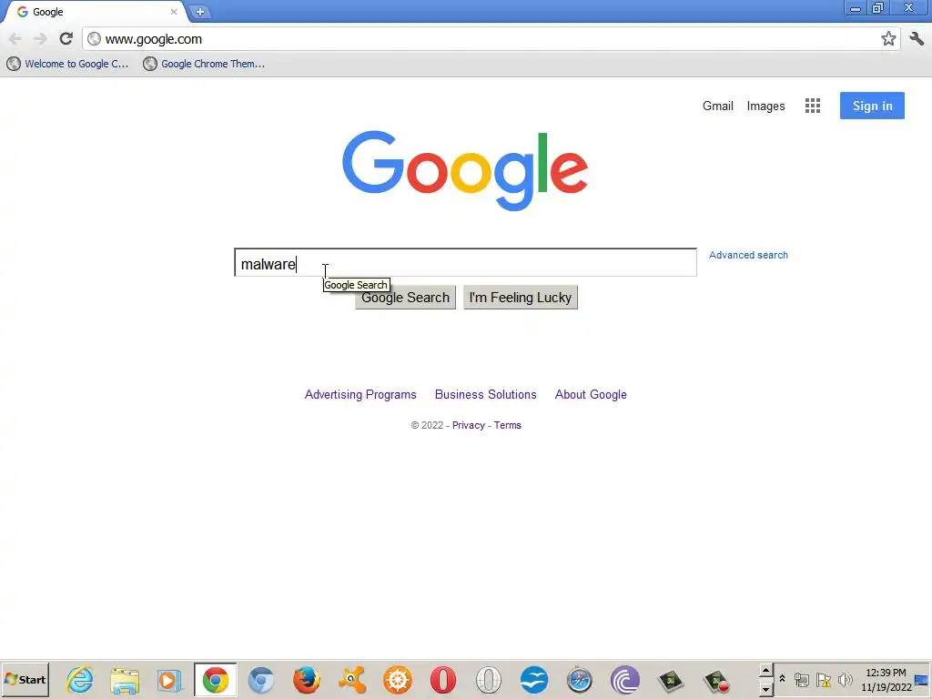
Task: Open the Windows Start menu
Action: tap(25, 679)
